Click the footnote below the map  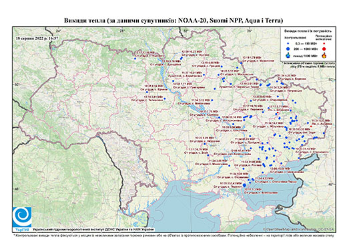(x=173, y=235)
